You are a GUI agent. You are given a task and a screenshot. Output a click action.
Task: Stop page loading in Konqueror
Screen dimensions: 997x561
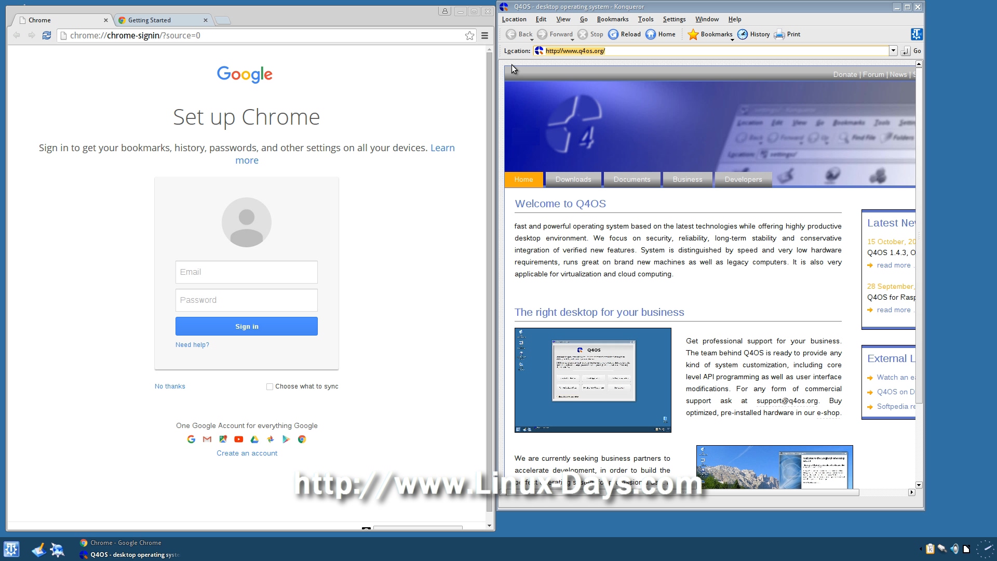[590, 34]
